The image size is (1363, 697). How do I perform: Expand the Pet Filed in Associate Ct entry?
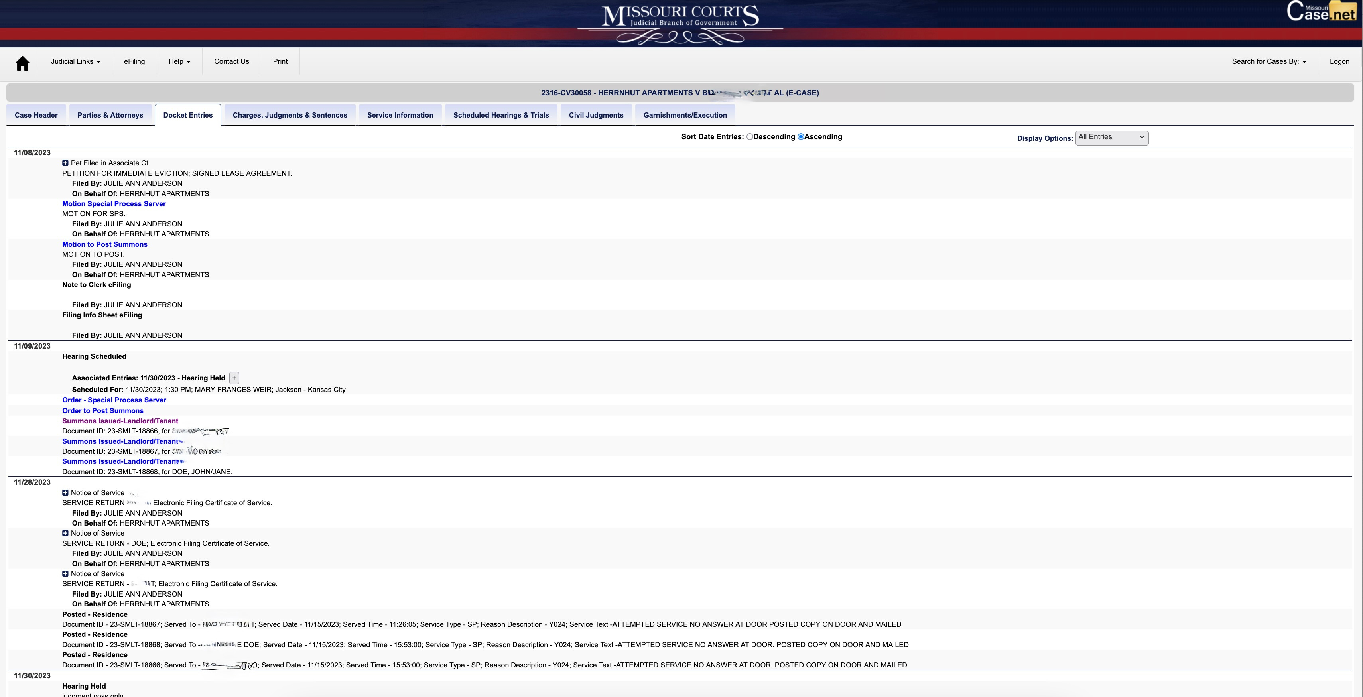(65, 163)
